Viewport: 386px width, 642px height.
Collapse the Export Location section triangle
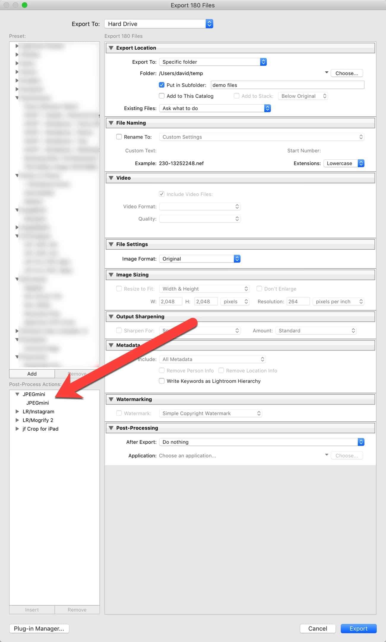[111, 48]
